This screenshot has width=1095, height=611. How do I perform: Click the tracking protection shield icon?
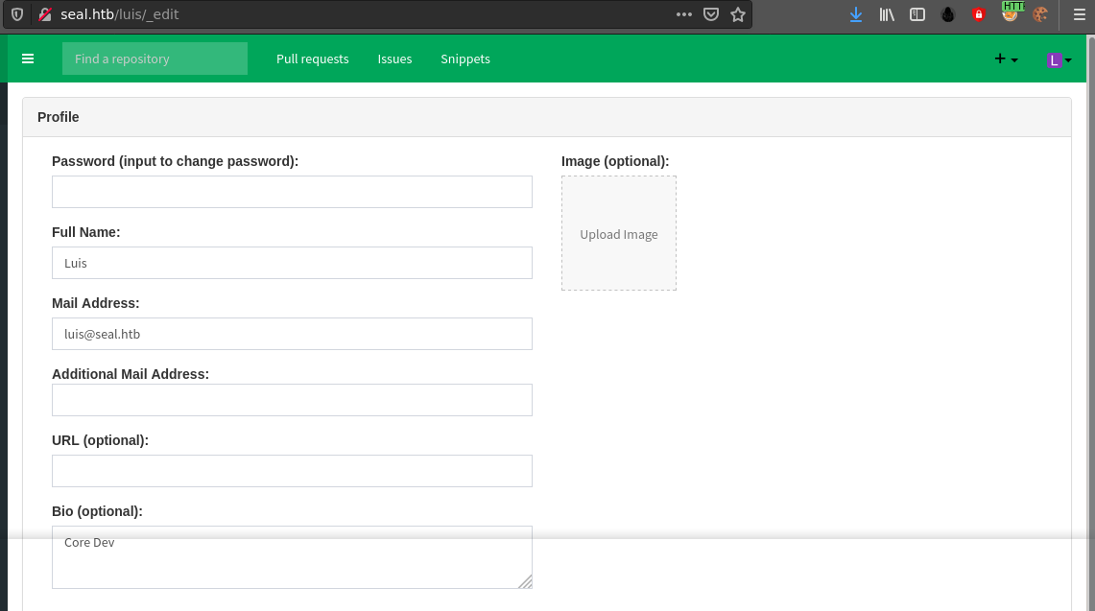[x=17, y=14]
